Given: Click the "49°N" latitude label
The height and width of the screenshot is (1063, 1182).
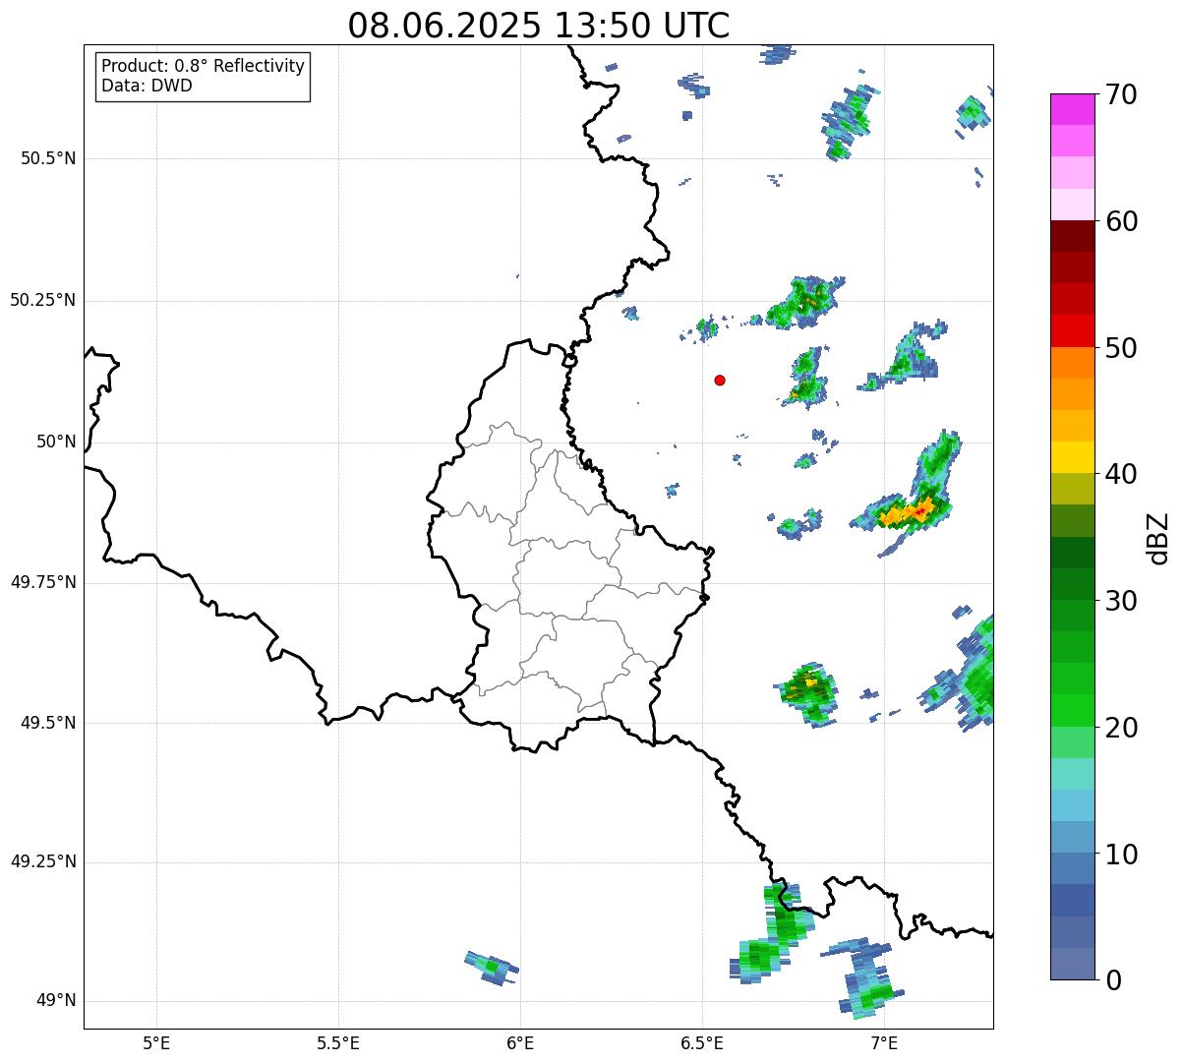Looking at the screenshot, I should 56,1001.
